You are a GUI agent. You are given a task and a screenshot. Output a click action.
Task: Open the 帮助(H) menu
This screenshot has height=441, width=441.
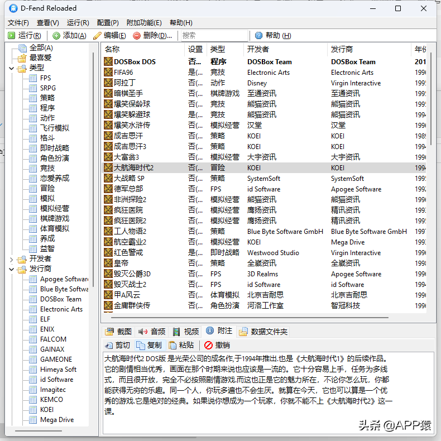181,23
